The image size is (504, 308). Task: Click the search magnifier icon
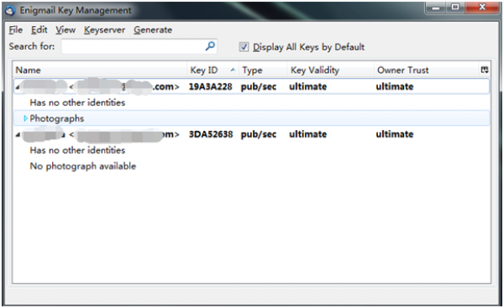click(x=210, y=46)
